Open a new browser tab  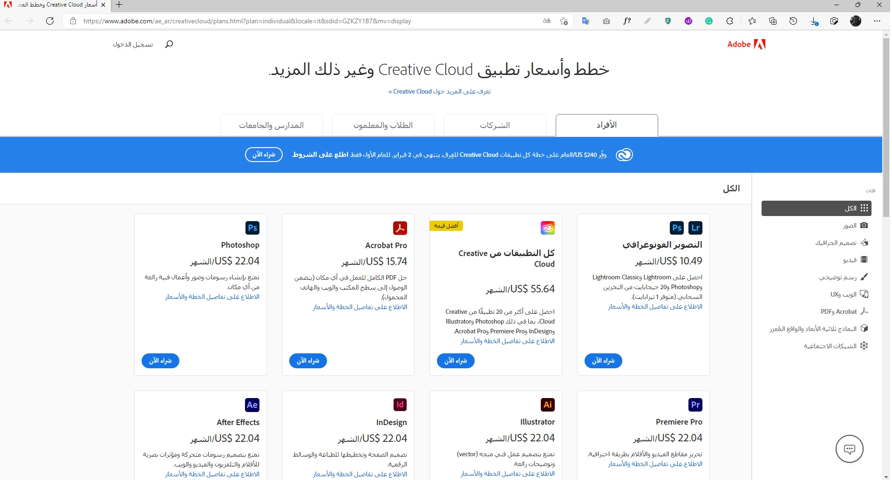(119, 5)
